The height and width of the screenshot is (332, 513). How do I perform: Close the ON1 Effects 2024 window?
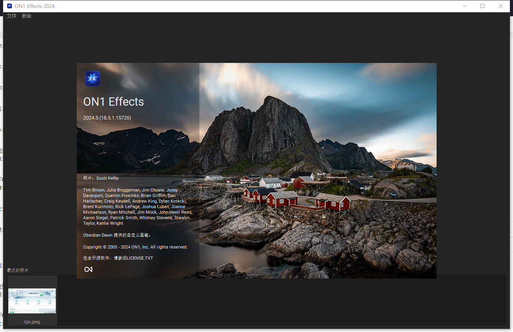501,6
